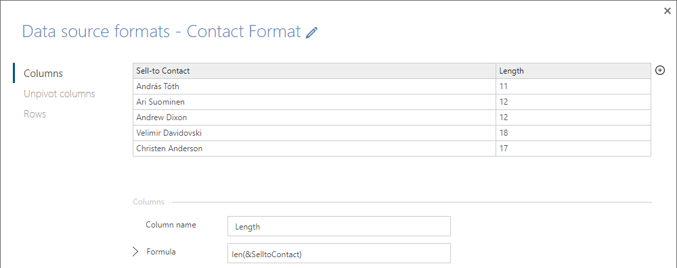
Task: Add a new column with the plus icon
Action: (x=659, y=70)
